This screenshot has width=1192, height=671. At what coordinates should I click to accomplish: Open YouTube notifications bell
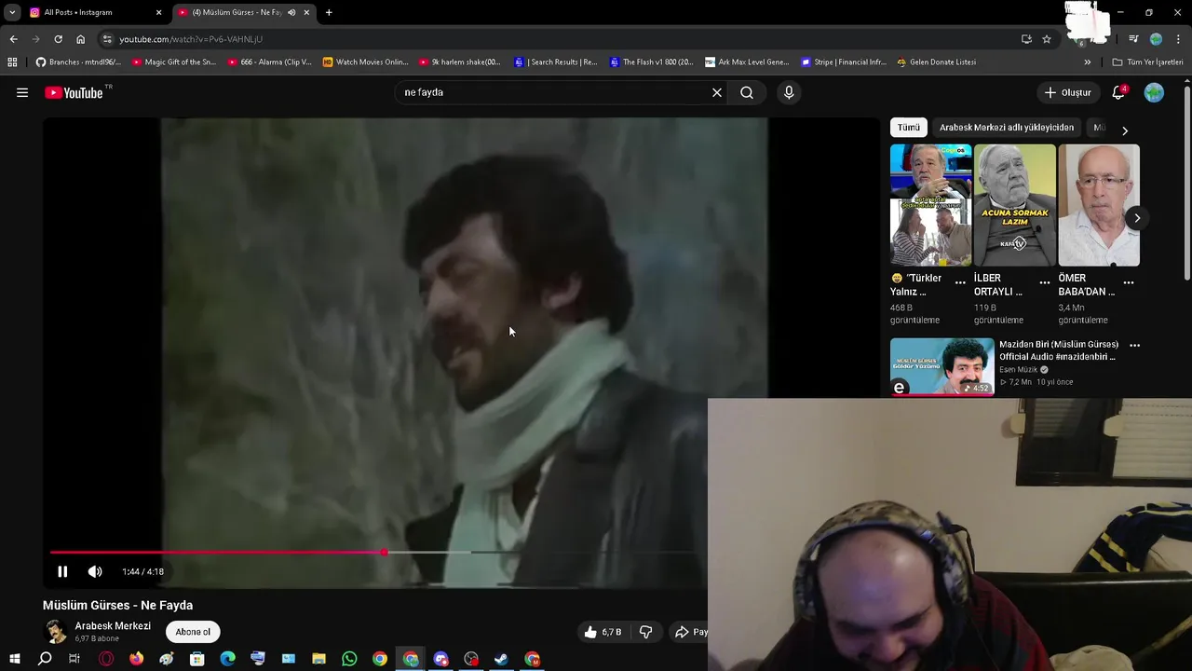tap(1119, 92)
